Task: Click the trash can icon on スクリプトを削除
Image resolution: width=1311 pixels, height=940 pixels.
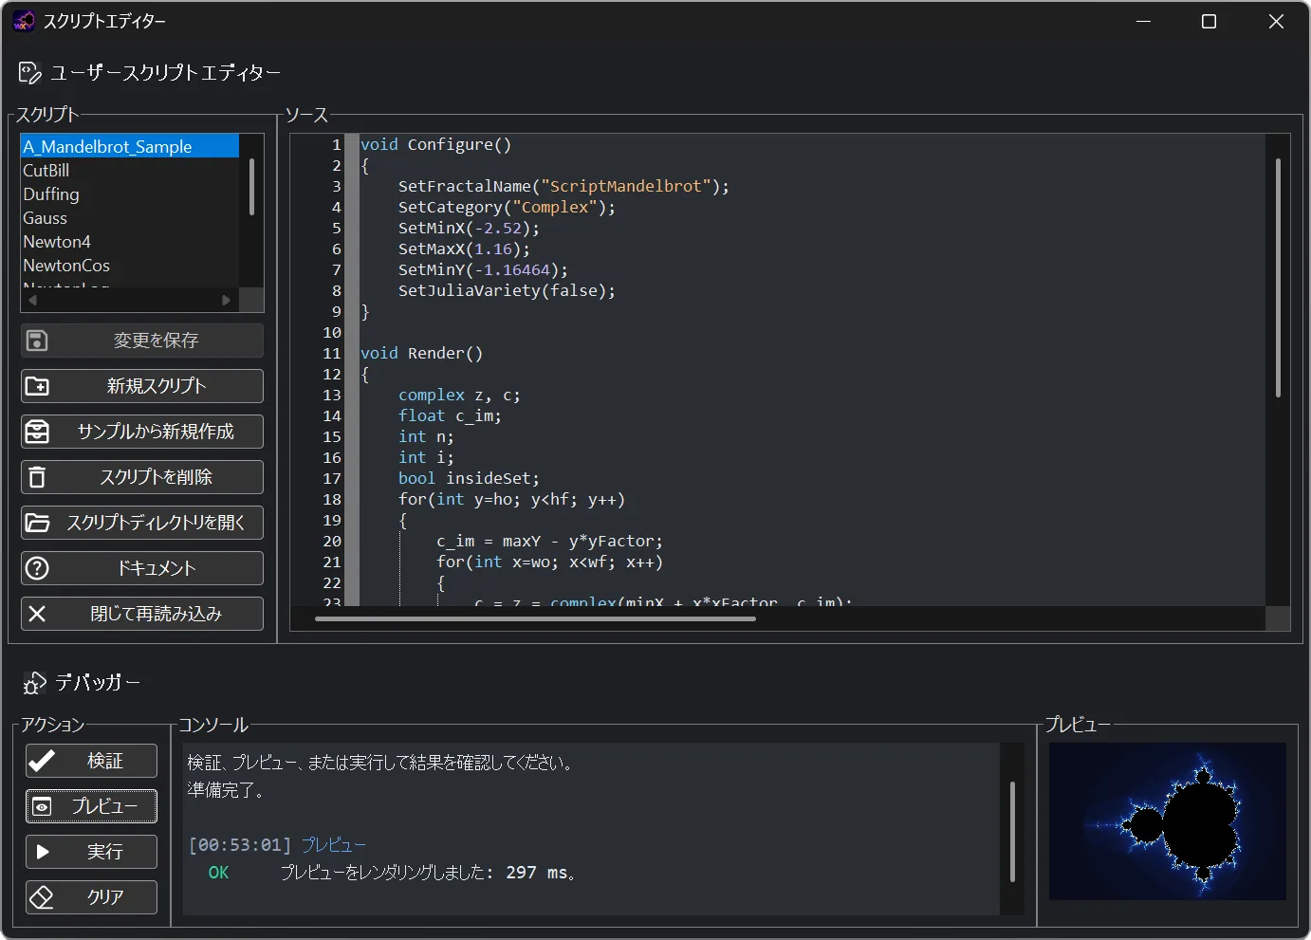Action: tap(37, 477)
